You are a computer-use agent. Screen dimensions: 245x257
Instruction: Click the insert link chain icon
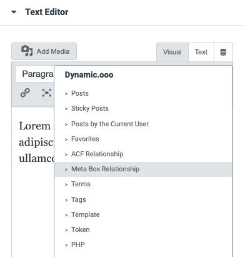25,93
